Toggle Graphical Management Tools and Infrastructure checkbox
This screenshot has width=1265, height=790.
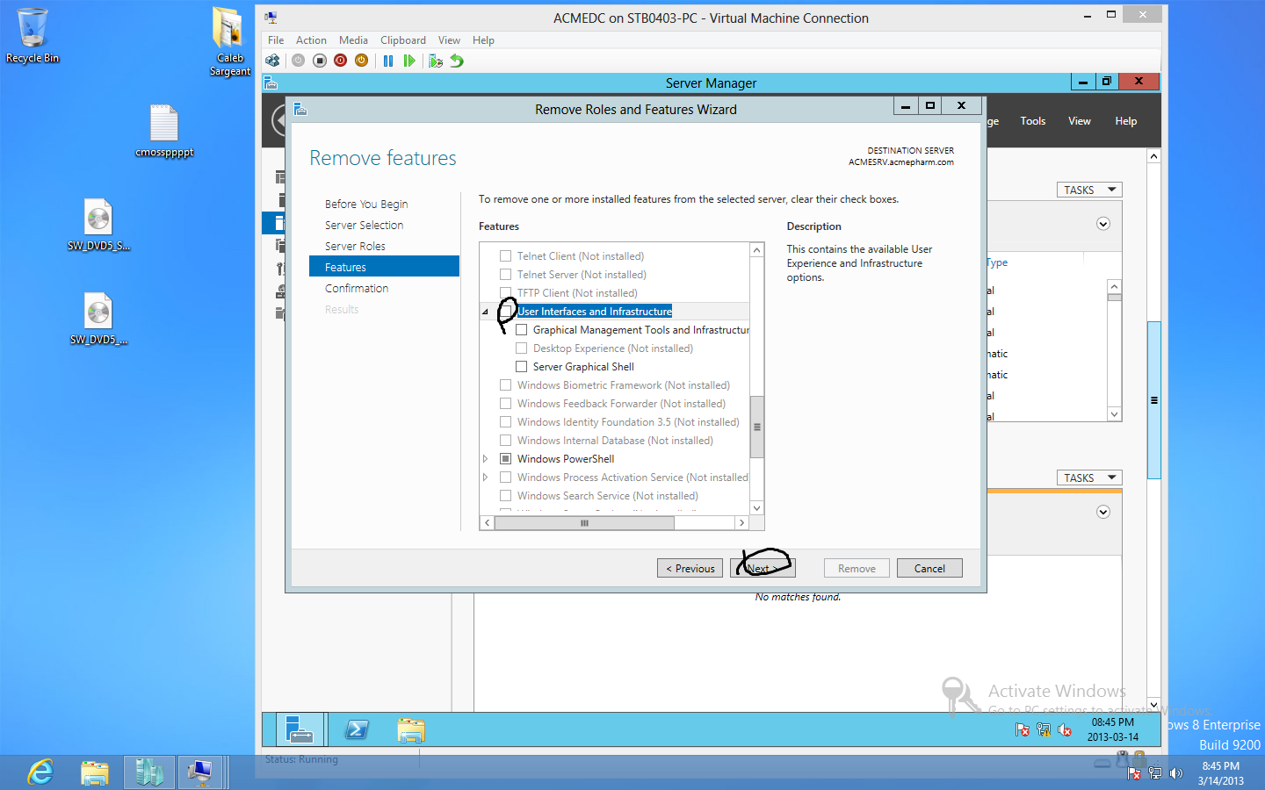[x=522, y=330]
